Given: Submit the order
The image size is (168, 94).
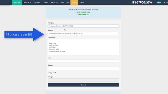Looking at the screenshot, I should (x=83, y=85).
